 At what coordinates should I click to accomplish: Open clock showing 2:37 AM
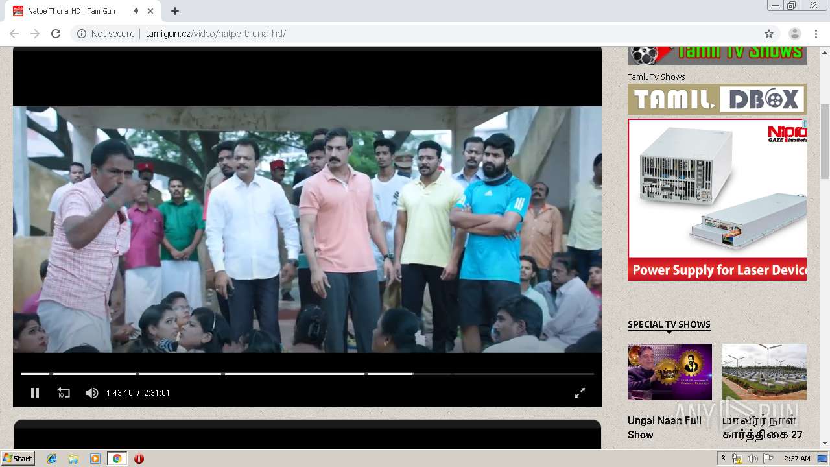click(x=797, y=459)
